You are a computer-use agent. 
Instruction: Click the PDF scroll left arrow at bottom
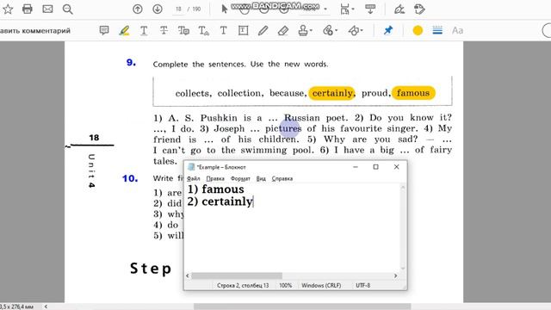[x=46, y=307]
